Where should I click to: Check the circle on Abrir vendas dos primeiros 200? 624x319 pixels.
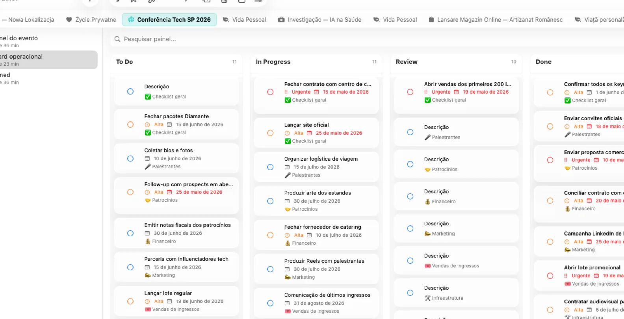pyautogui.click(x=410, y=92)
